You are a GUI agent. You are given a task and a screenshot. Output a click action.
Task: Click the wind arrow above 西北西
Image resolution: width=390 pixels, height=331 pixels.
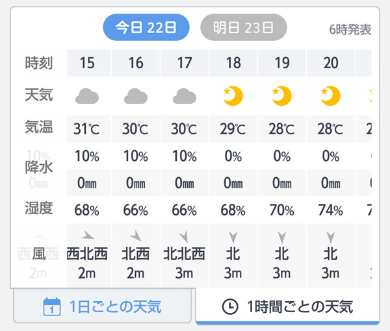click(x=87, y=236)
